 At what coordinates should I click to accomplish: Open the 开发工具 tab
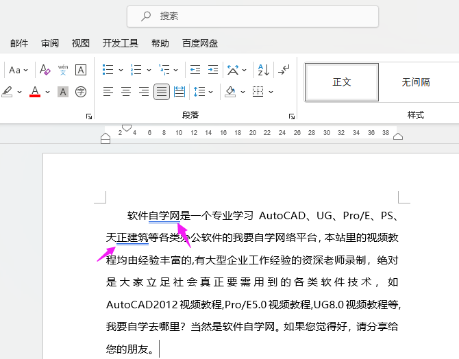click(121, 43)
